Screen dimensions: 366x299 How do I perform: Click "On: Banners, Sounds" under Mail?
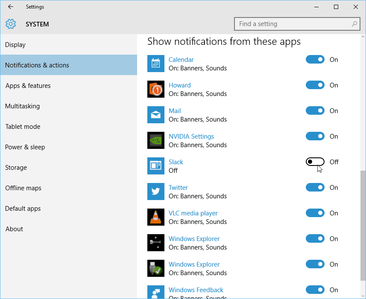pos(198,119)
